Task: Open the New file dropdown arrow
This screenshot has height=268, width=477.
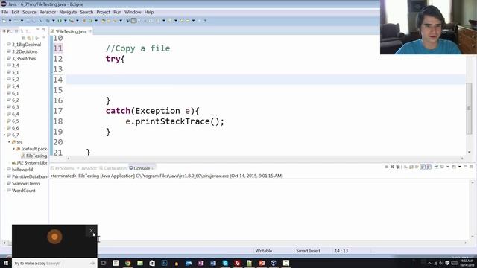Action: [x=10, y=21]
